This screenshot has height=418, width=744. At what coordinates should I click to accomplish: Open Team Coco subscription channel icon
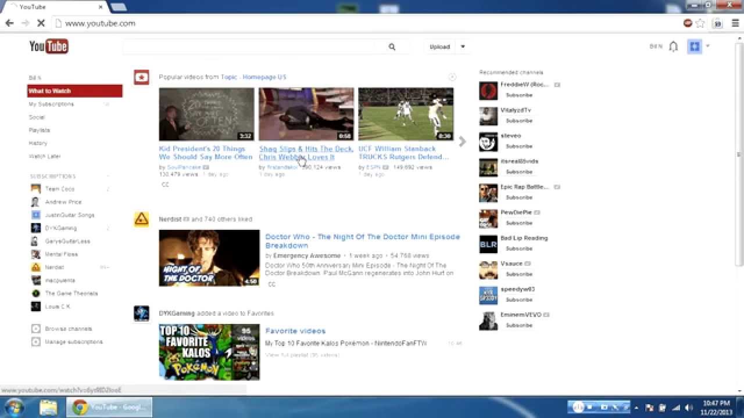pos(35,189)
